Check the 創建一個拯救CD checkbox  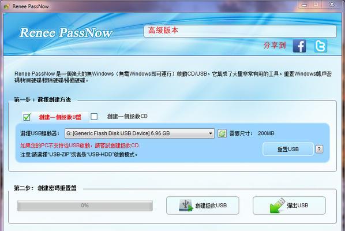[x=94, y=116]
